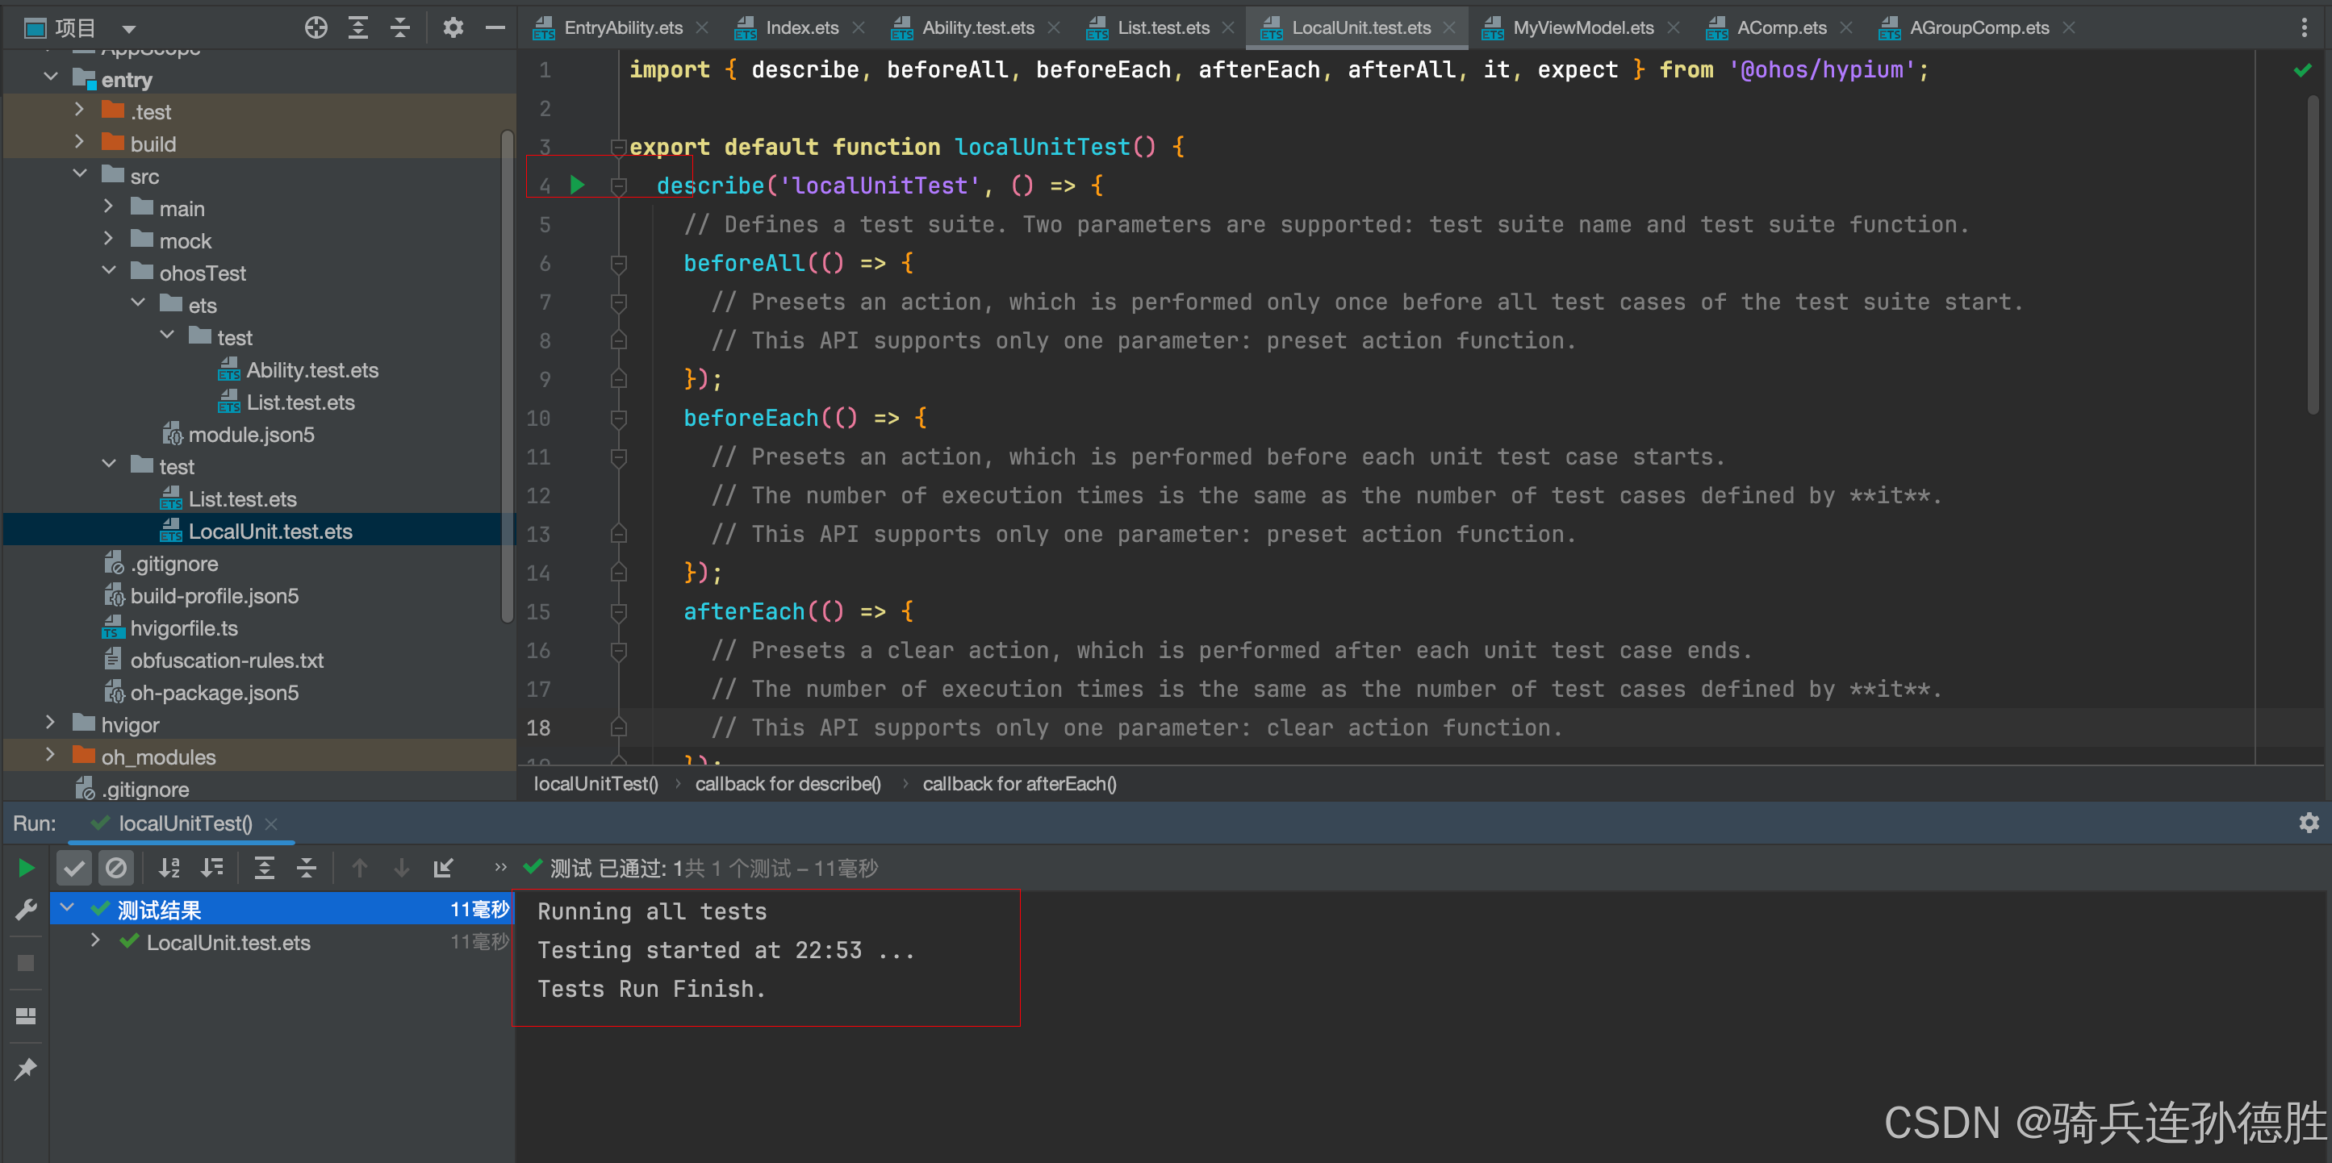Click the wrench icon in Run sidebar
Image resolution: width=2332 pixels, height=1163 pixels.
(27, 910)
